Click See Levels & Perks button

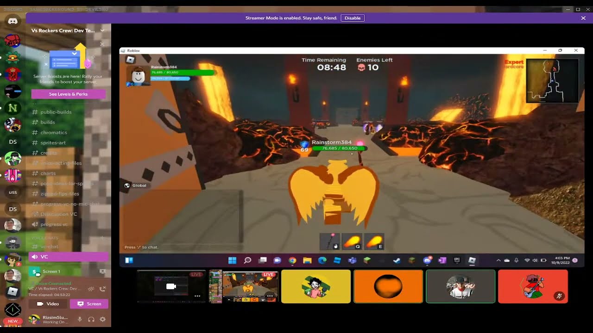click(68, 94)
